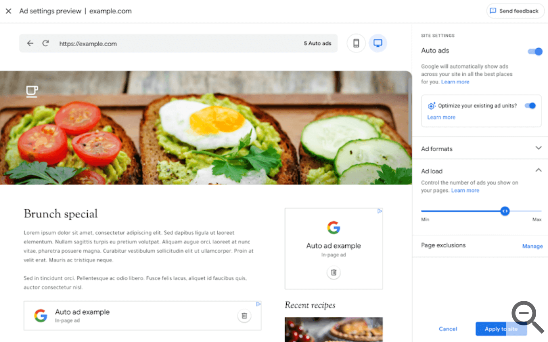548x342 pixels.
Task: Delete the sidebar Auto ad example
Action: pyautogui.click(x=333, y=272)
